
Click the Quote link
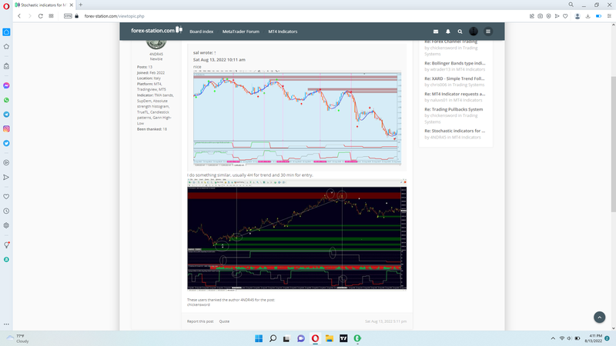pos(224,321)
